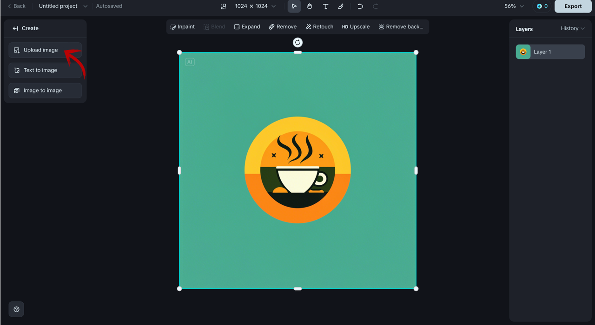
Task: Click the Layer 1 thumbnail
Action: tap(523, 52)
